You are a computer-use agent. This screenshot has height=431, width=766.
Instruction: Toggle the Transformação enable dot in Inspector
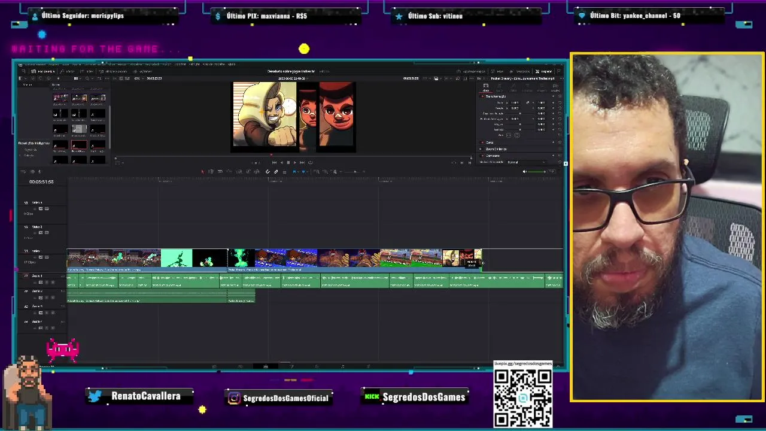tap(482, 96)
